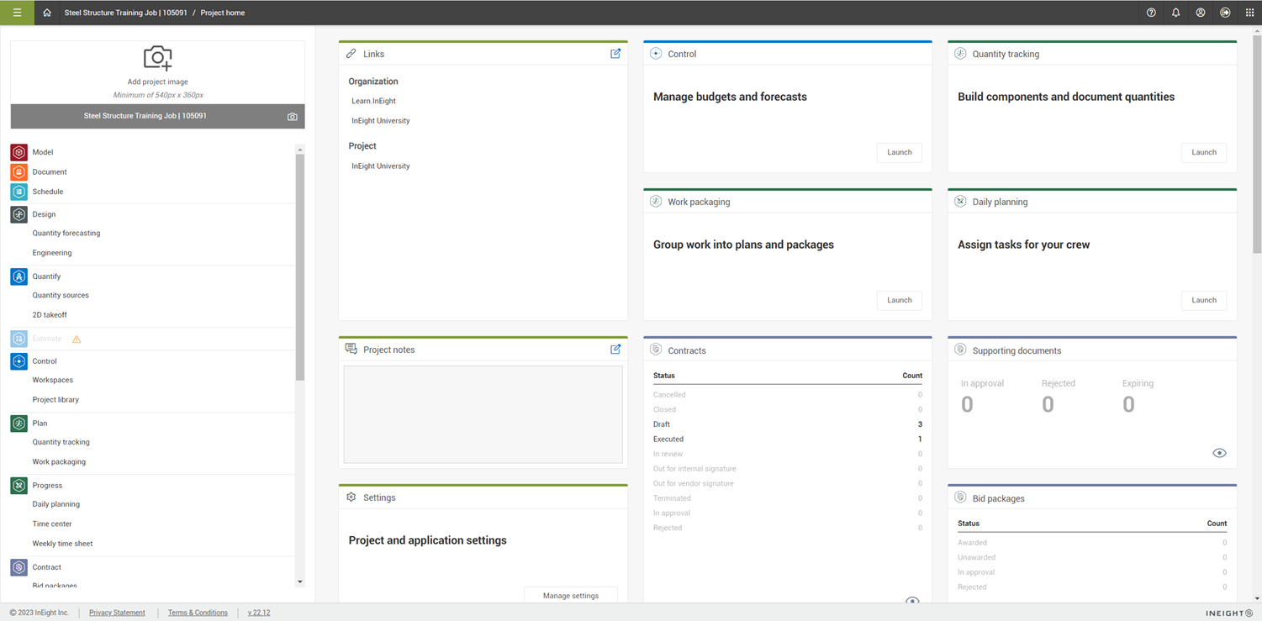Viewport: 1262px width, 621px height.
Task: Open Quantity forecasting under Design
Action: click(x=66, y=233)
